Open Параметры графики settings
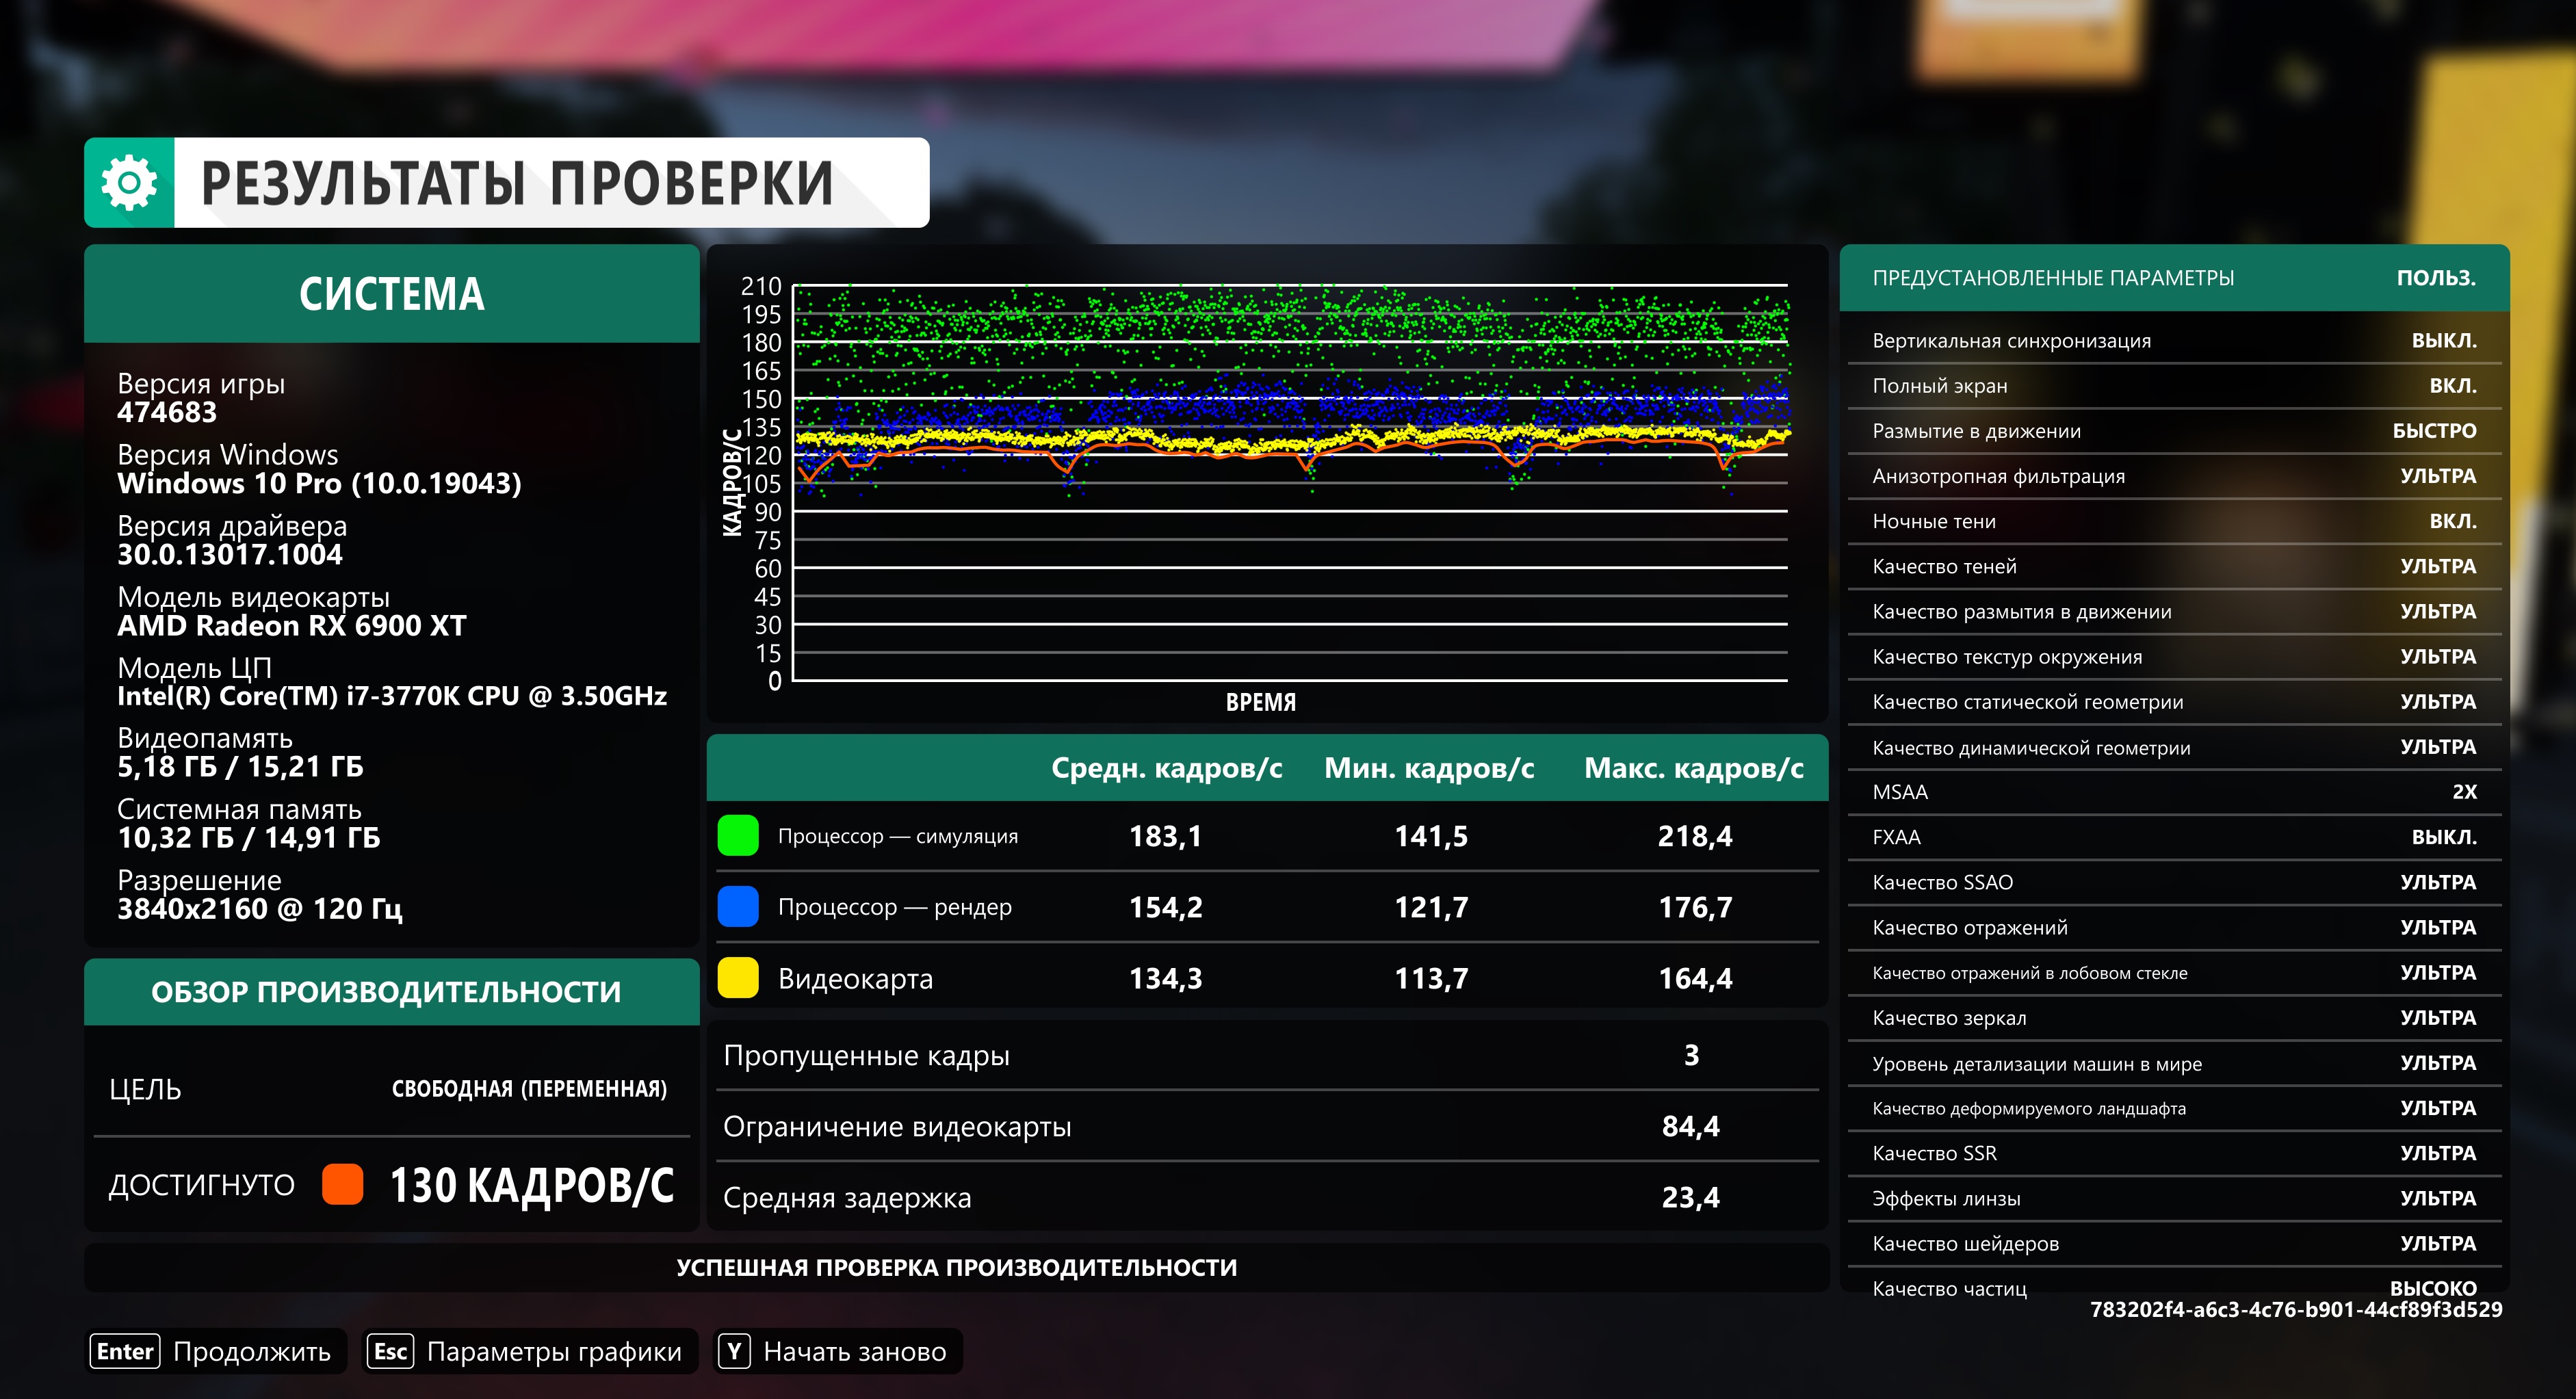The image size is (2576, 1399). tap(553, 1351)
